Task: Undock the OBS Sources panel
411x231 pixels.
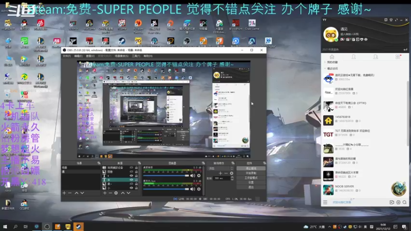Action: coord(139,163)
